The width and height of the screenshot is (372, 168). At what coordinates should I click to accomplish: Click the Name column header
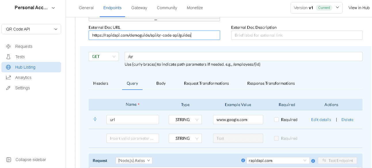pyautogui.click(x=132, y=105)
